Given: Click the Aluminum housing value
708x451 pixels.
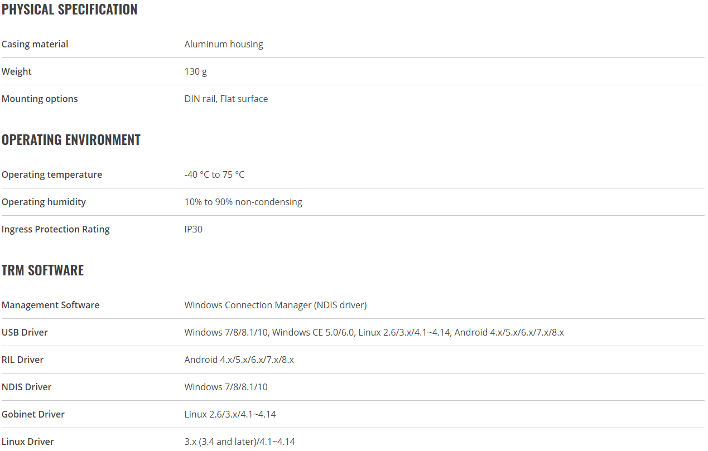Looking at the screenshot, I should click(x=224, y=44).
